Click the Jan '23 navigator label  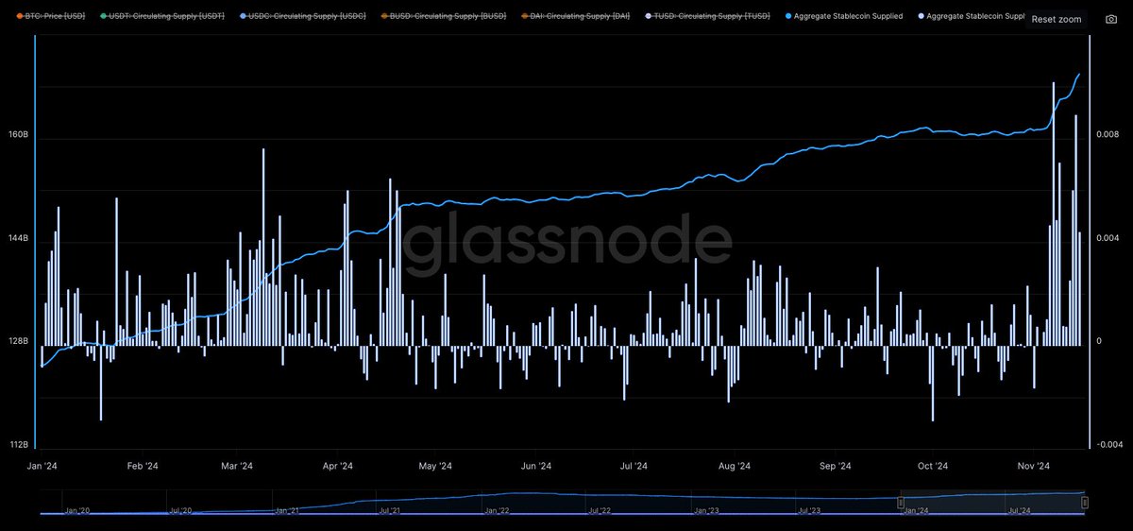pyautogui.click(x=706, y=510)
